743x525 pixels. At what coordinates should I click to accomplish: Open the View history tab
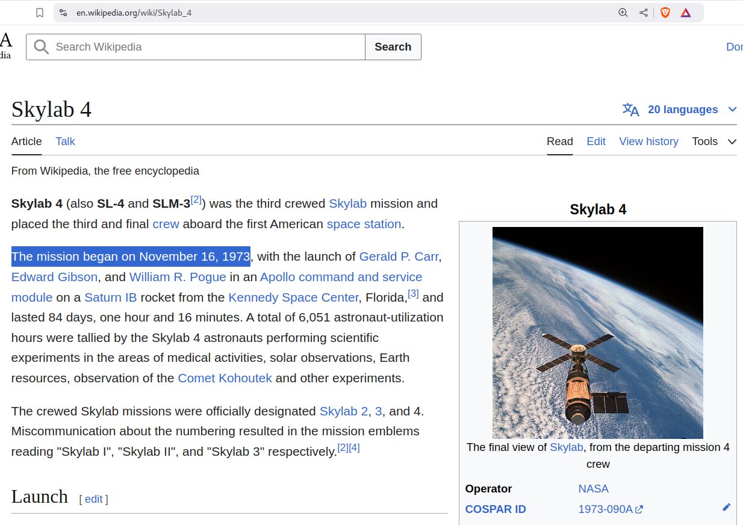[648, 141]
